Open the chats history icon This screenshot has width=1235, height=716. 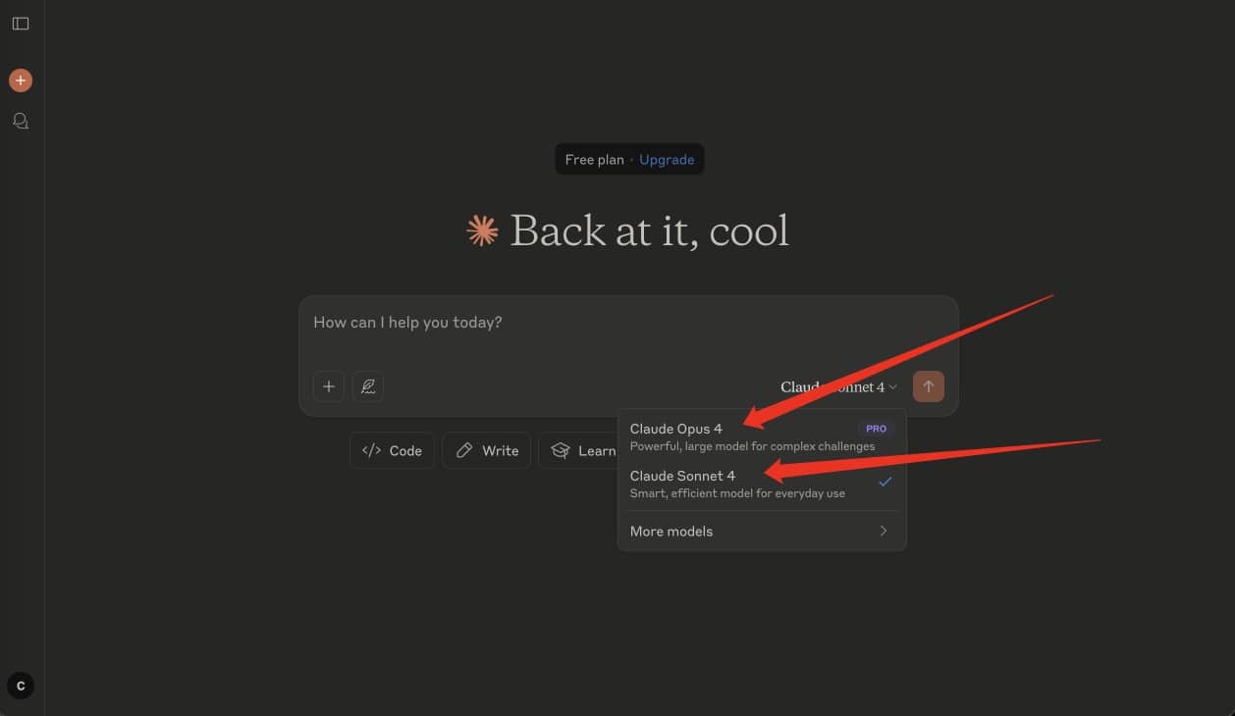point(21,121)
